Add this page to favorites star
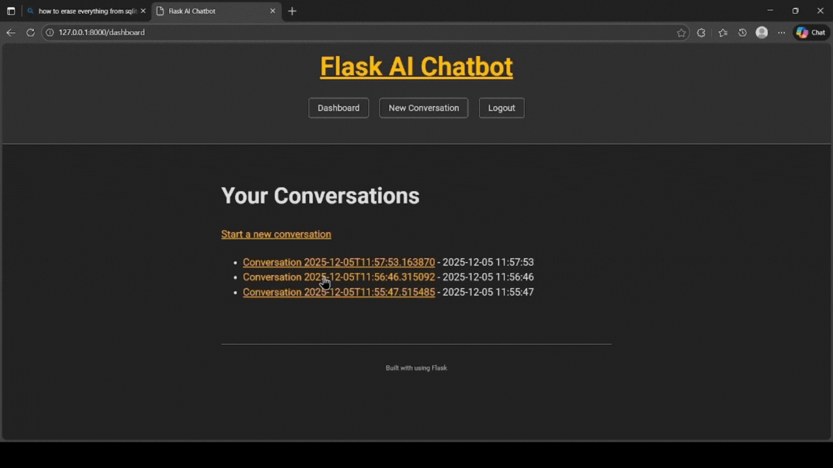The image size is (833, 468). [681, 32]
